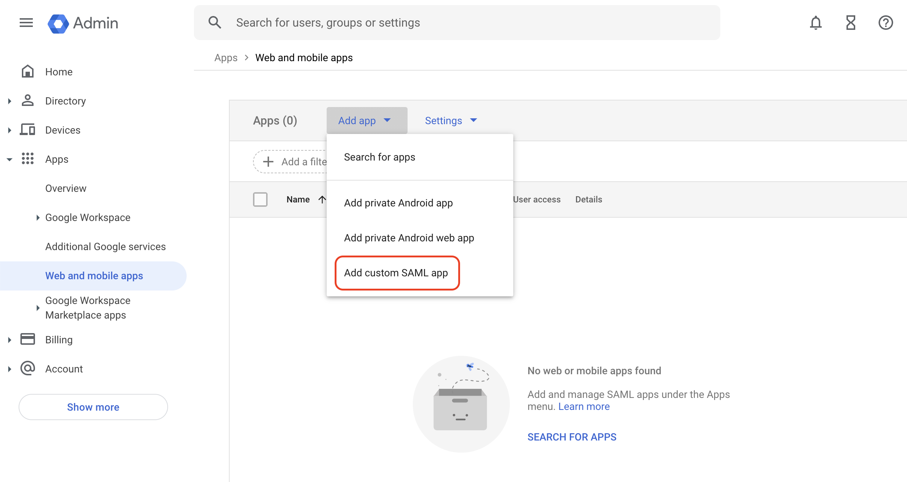Click the Show more button
Image resolution: width=907 pixels, height=482 pixels.
[x=93, y=407]
